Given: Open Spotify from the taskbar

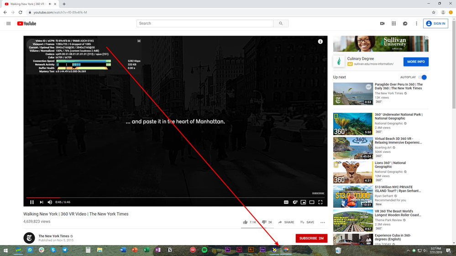Looking at the screenshot, I should click(204, 250).
